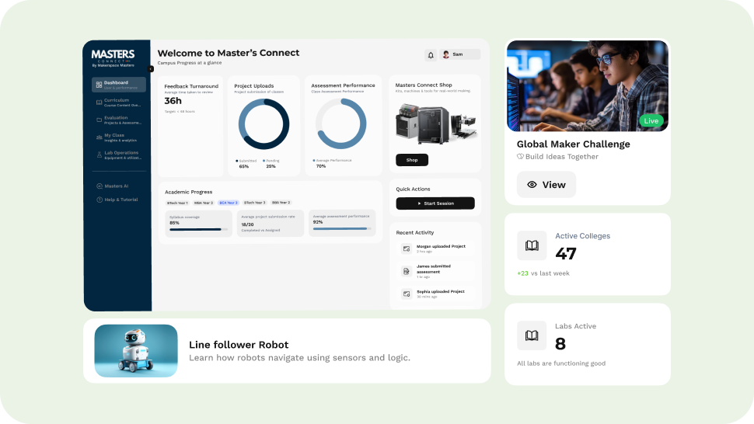Open Lab Operations section

pos(119,155)
